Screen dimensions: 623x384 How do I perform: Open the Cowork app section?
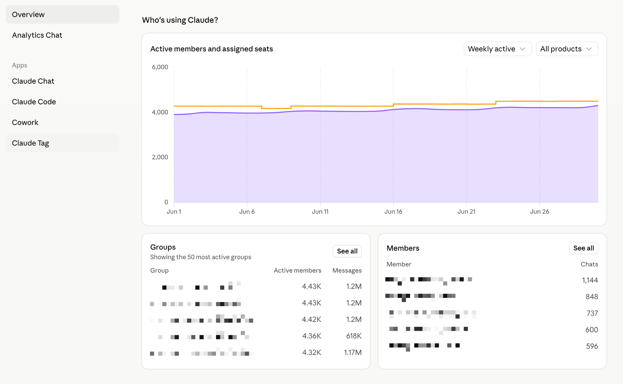62,122
